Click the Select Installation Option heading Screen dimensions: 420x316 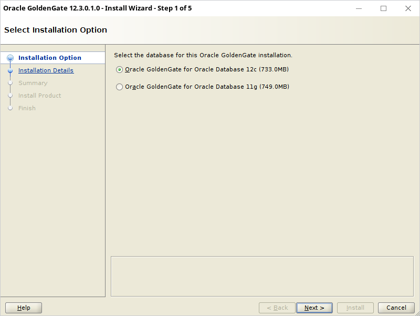pyautogui.click(x=56, y=30)
